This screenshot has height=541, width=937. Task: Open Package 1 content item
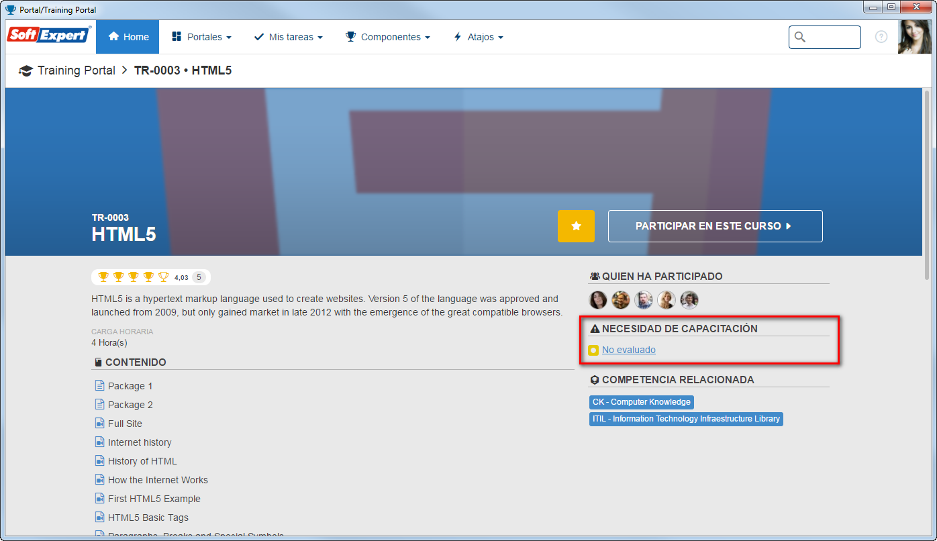pos(130,386)
